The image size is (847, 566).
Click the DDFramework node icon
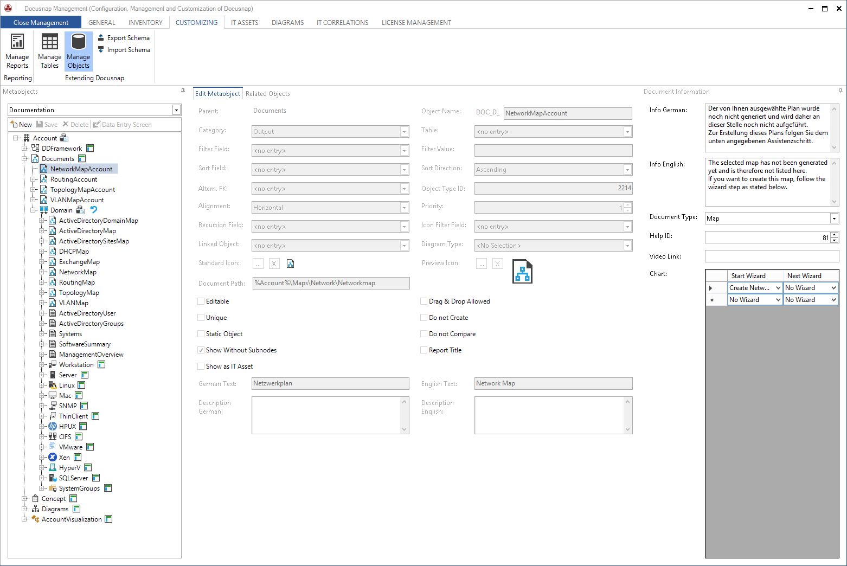35,148
